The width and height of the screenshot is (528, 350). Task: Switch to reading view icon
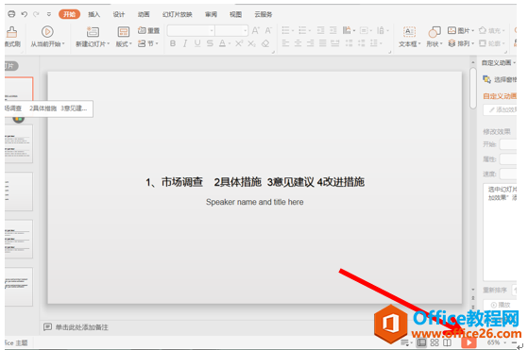tap(447, 342)
